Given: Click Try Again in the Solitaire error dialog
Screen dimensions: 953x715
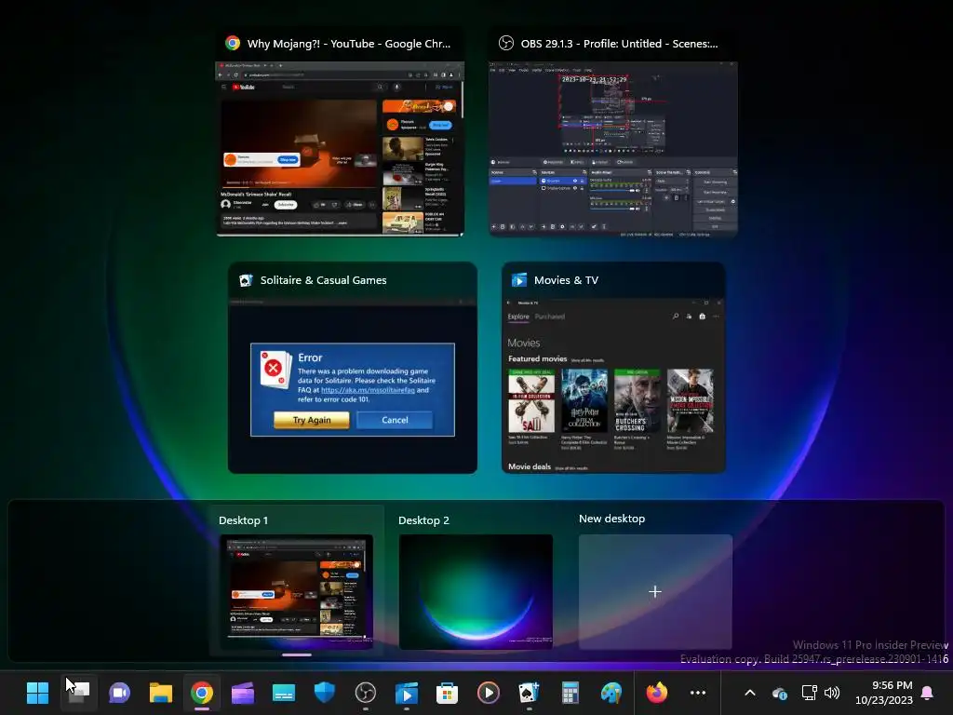Looking at the screenshot, I should 311,420.
